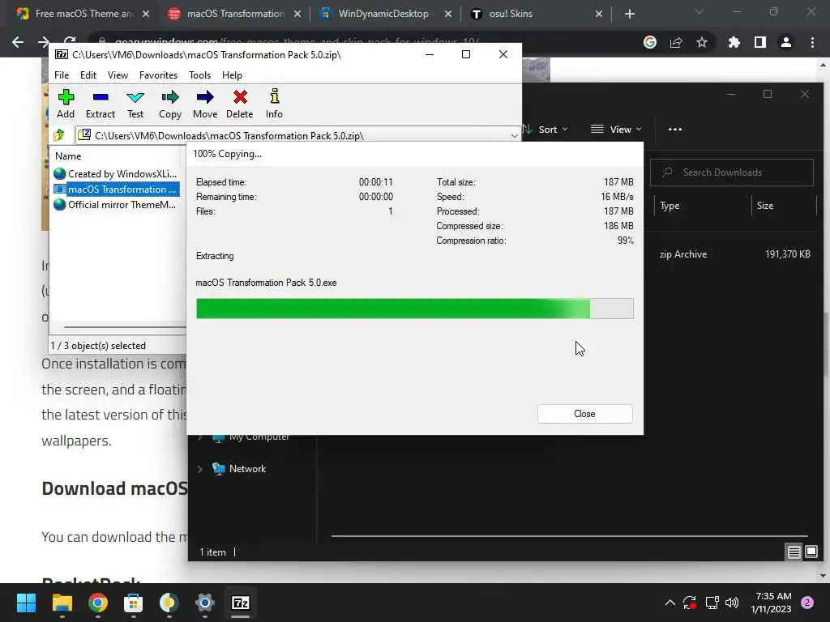Viewport: 830px width, 622px height.
Task: Click the Explorer horizontal scrollbar
Action: pyautogui.click(x=569, y=536)
